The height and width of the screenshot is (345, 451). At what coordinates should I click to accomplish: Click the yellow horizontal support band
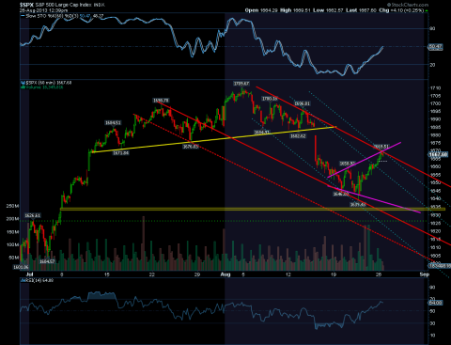244,209
